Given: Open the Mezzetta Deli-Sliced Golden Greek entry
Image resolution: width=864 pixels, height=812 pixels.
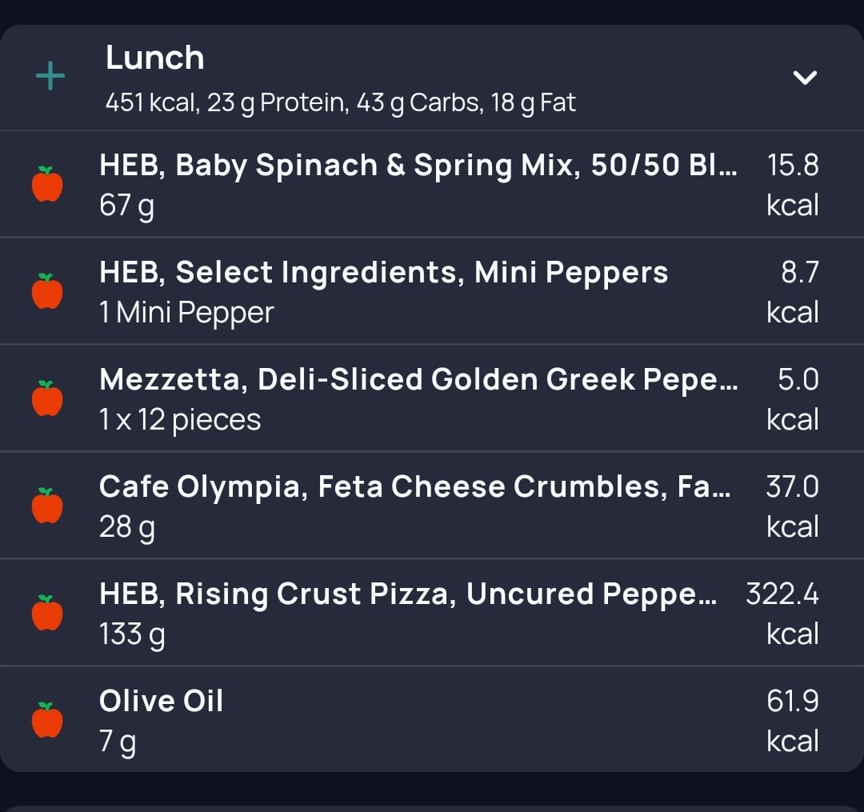Looking at the screenshot, I should [432, 398].
